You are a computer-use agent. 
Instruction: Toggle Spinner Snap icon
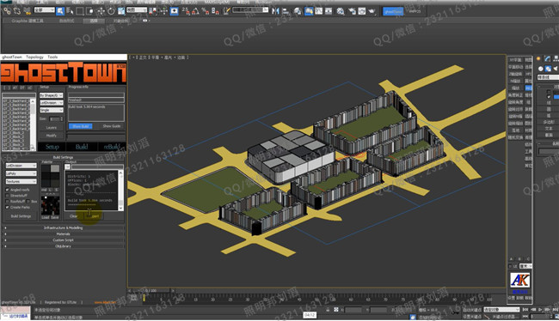215,11
